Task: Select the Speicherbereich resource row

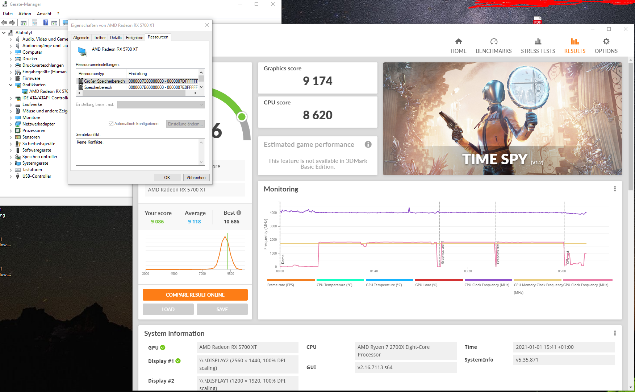Action: [x=138, y=87]
